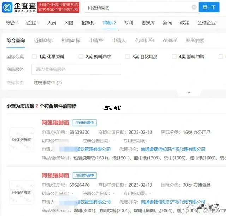Viewport: 226px width, 216px height.
Task: Open trademark 阿强猪脚面 with number 69526476
Action: (55, 175)
